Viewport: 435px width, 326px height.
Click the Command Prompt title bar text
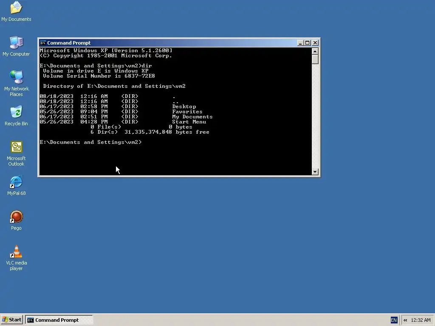[69, 43]
